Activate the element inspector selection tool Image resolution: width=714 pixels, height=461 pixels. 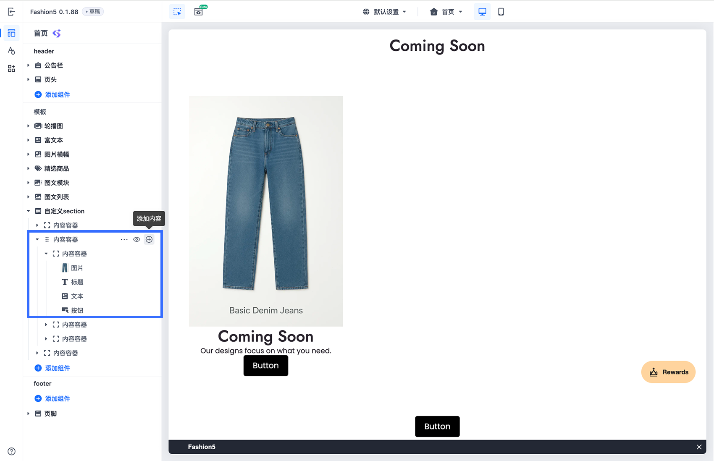[x=177, y=12]
